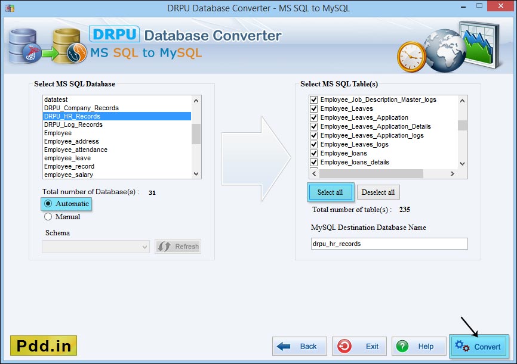
Task: Click the Deselect all button
Action: tap(378, 192)
